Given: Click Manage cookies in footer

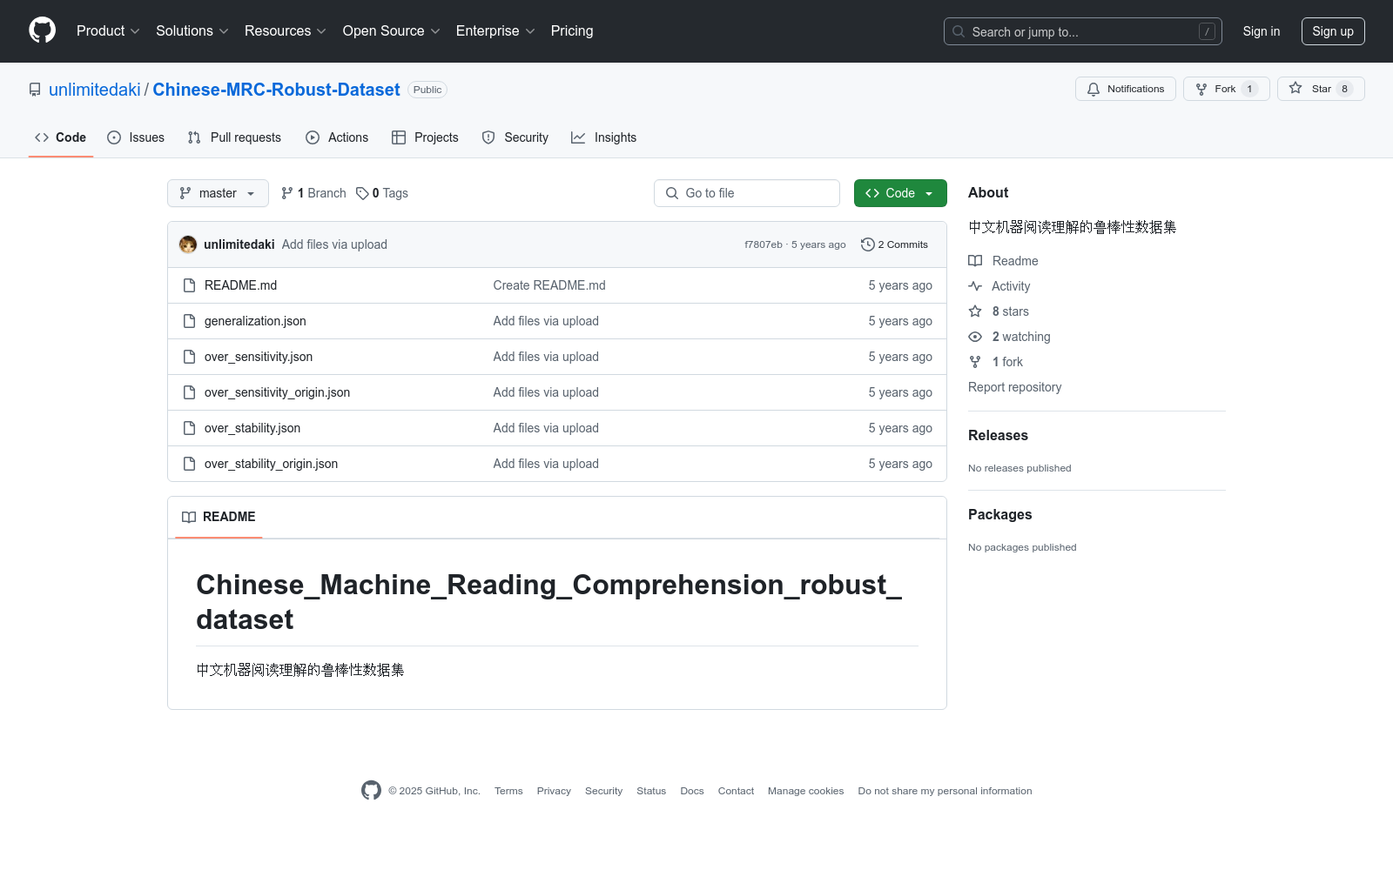Looking at the screenshot, I should pyautogui.click(x=805, y=791).
